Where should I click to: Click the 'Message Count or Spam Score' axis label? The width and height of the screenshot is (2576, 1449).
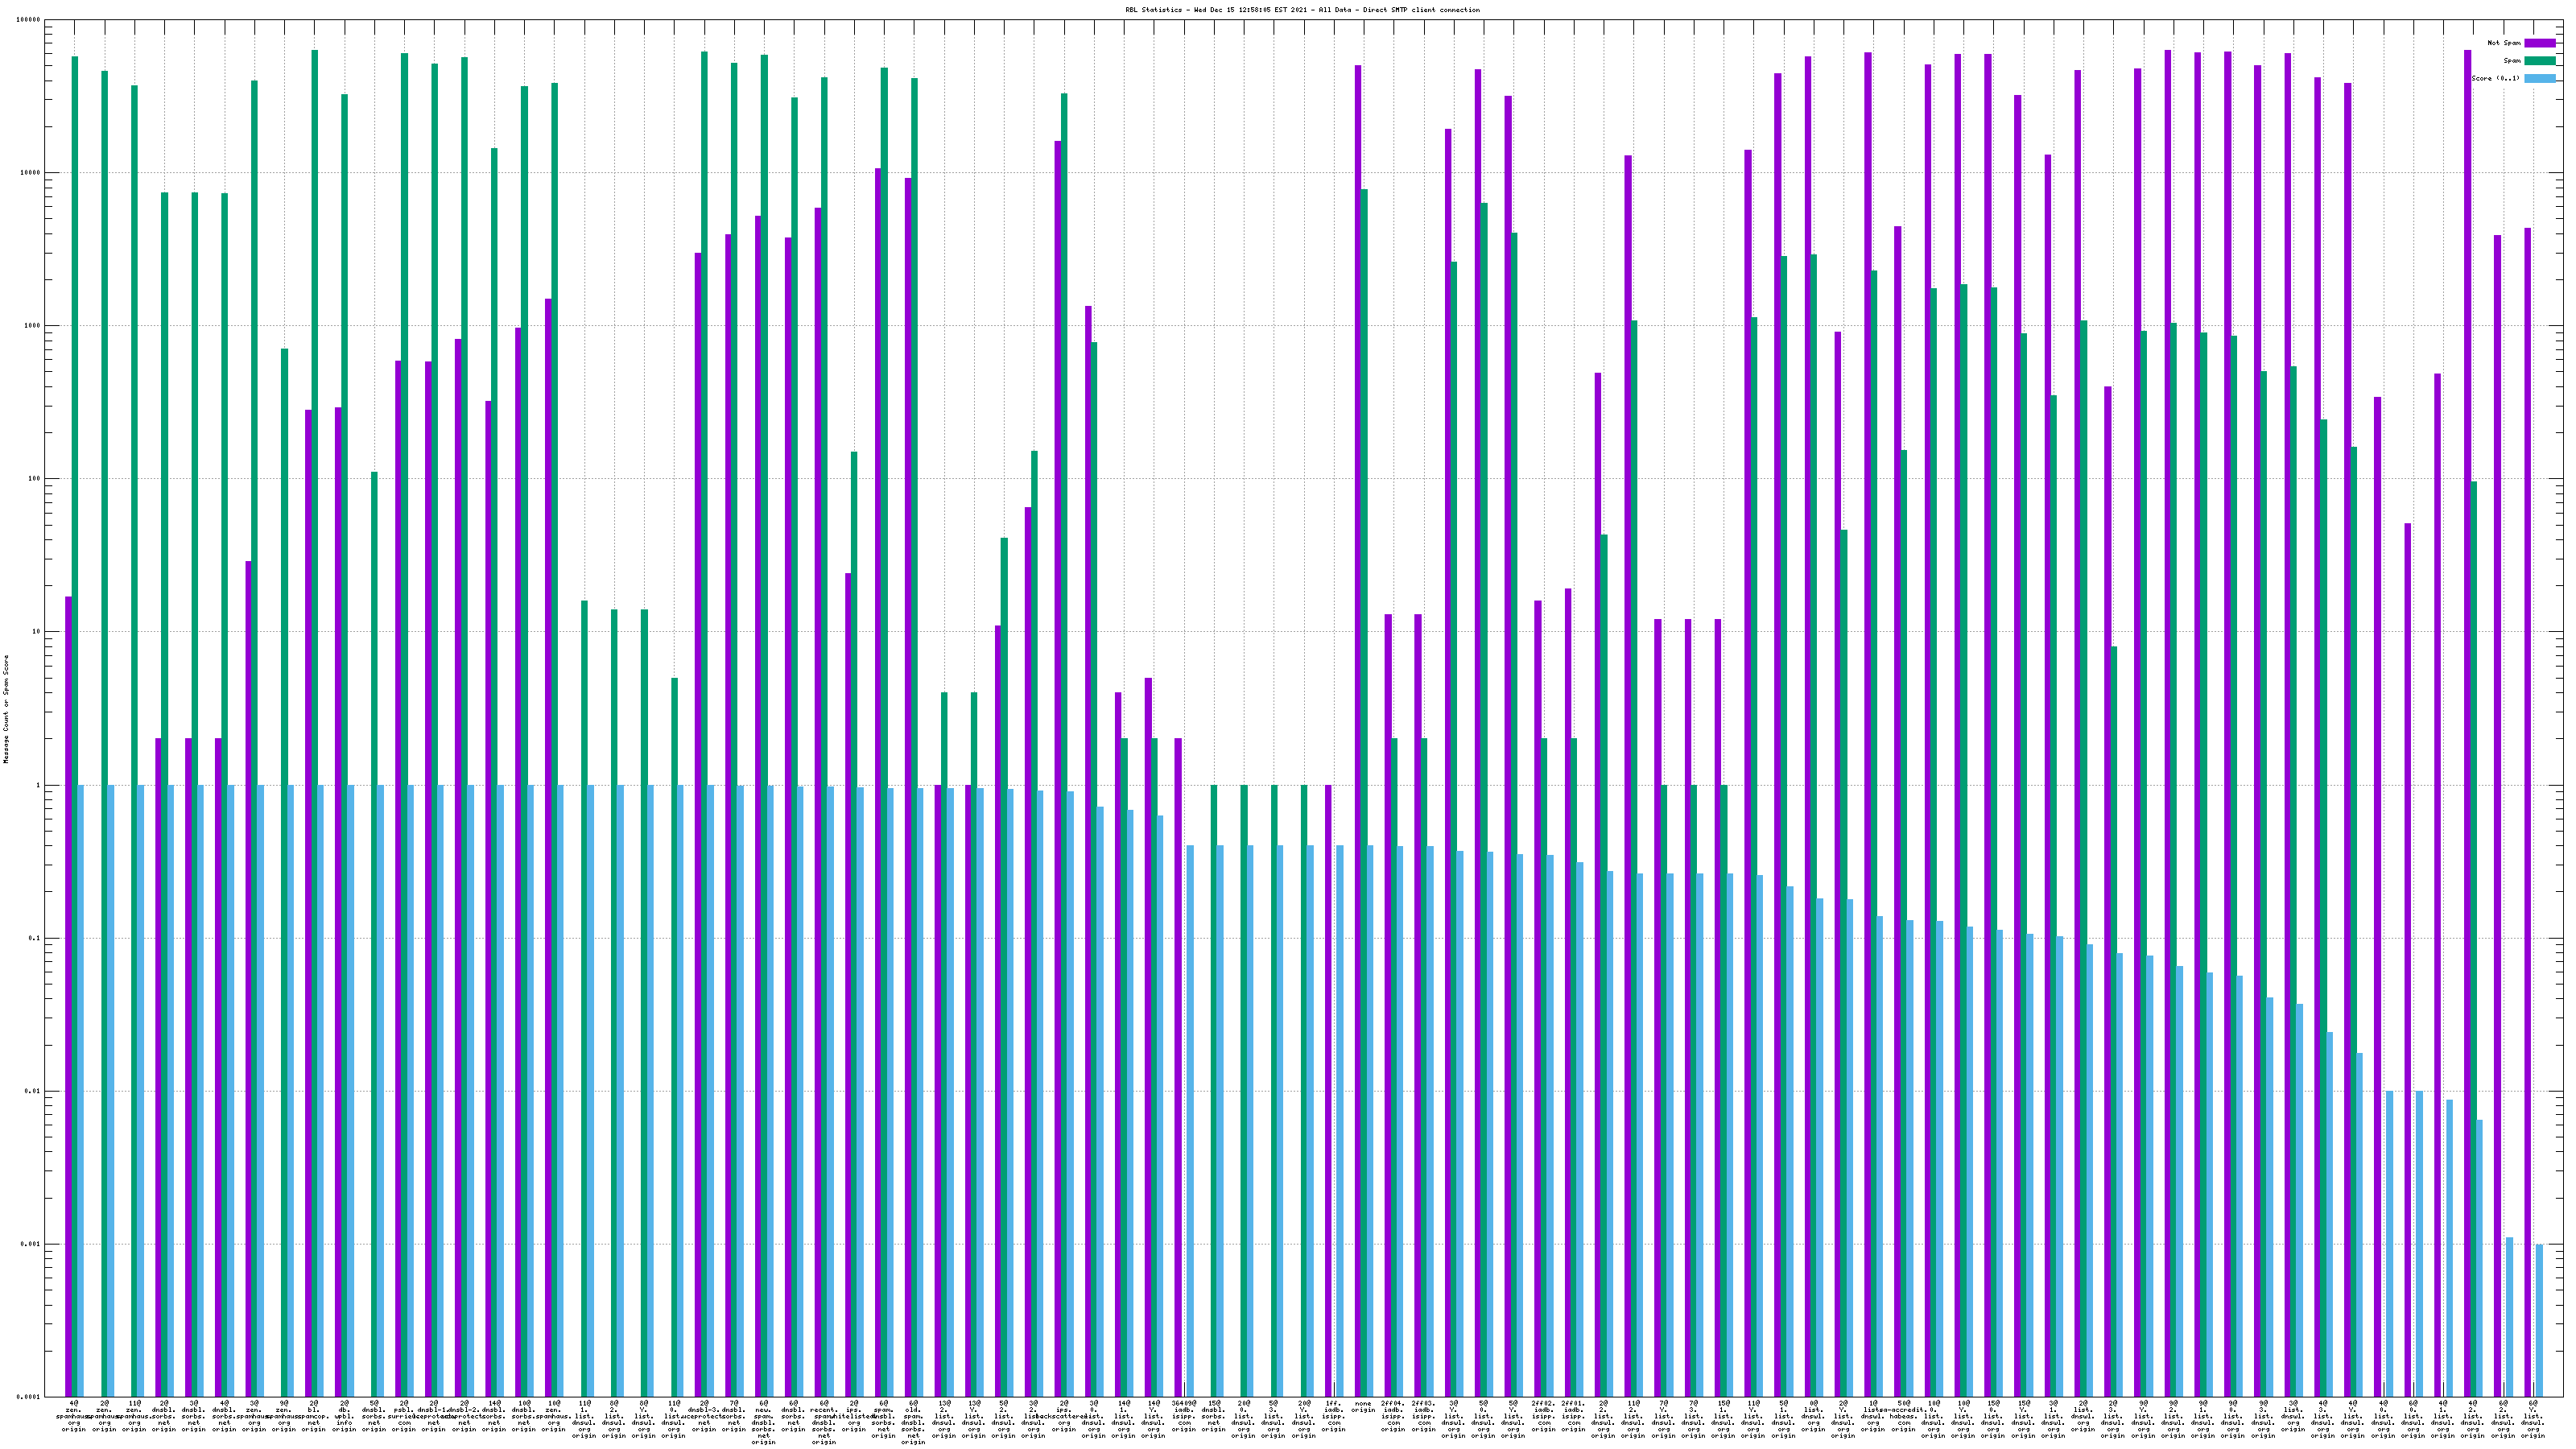pos(6,709)
